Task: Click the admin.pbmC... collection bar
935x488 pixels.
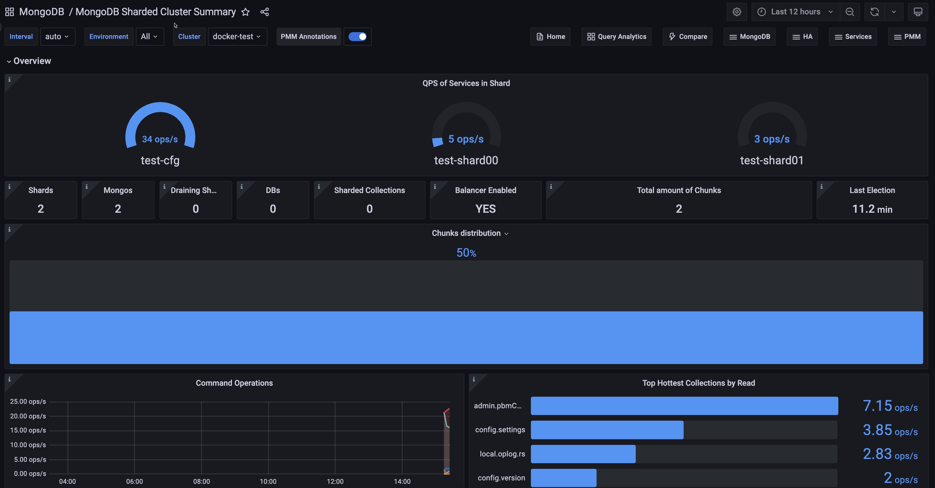Action: pyautogui.click(x=684, y=406)
